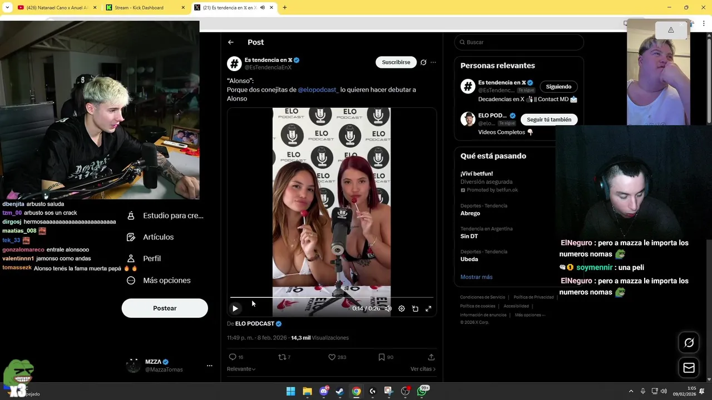Viewport: 712px width, 400px height.
Task: Click the Suscribirse button
Action: (396, 62)
